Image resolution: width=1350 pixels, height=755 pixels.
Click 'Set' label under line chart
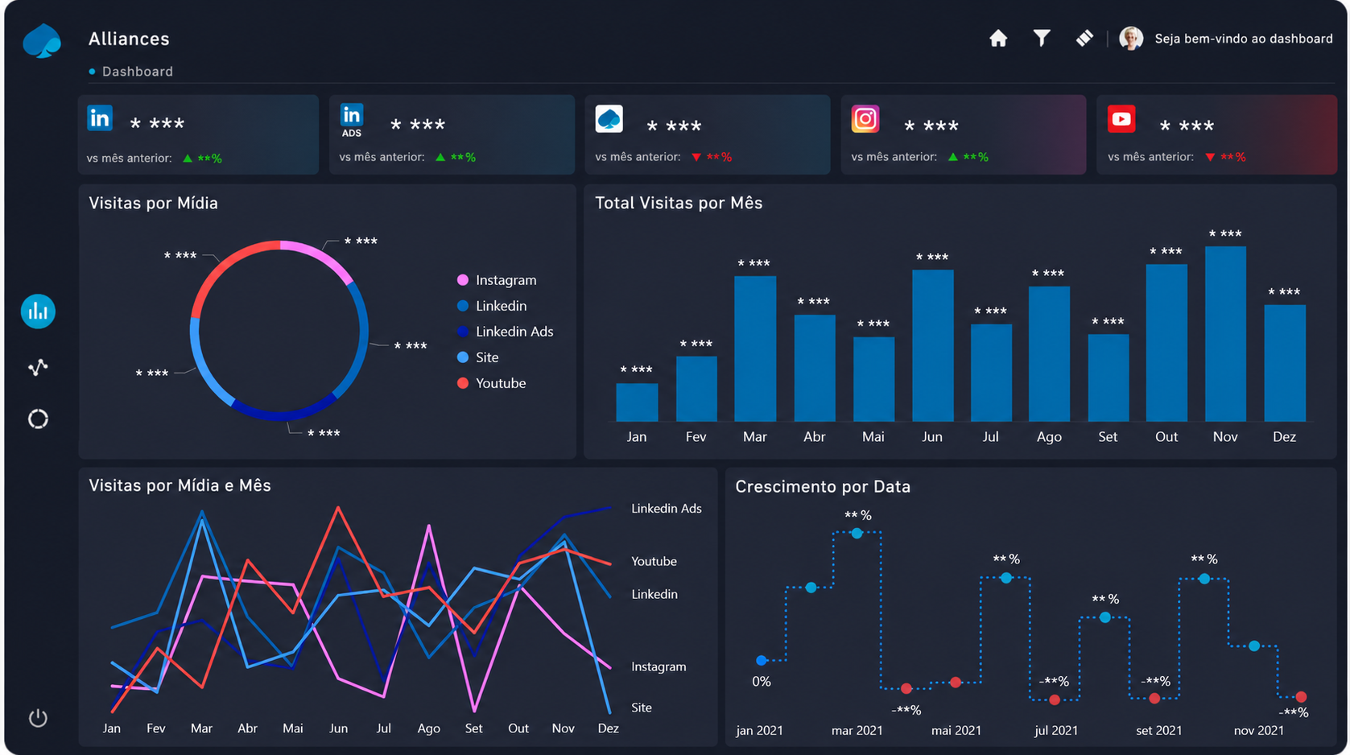click(473, 728)
